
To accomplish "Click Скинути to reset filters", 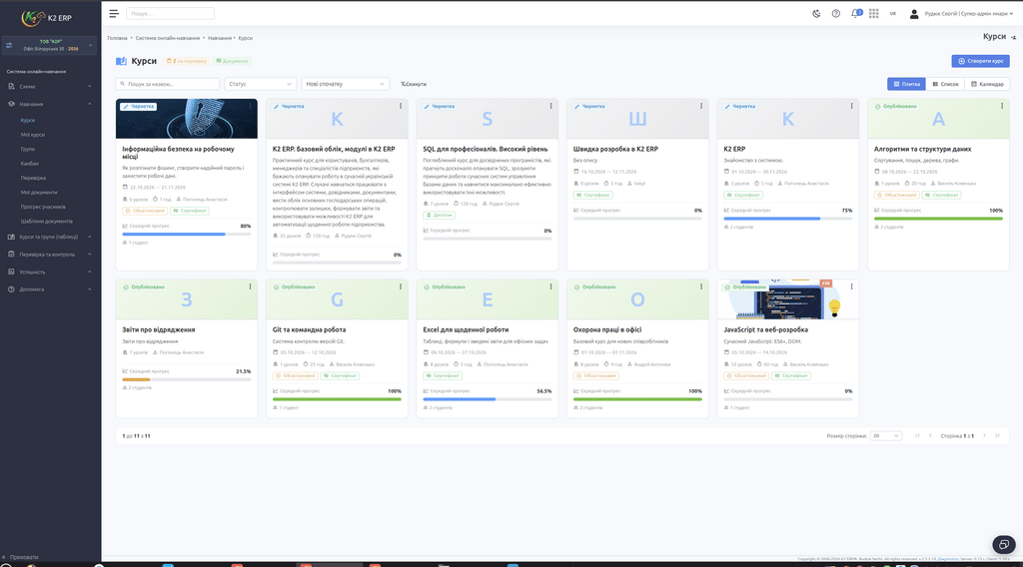I will (414, 84).
